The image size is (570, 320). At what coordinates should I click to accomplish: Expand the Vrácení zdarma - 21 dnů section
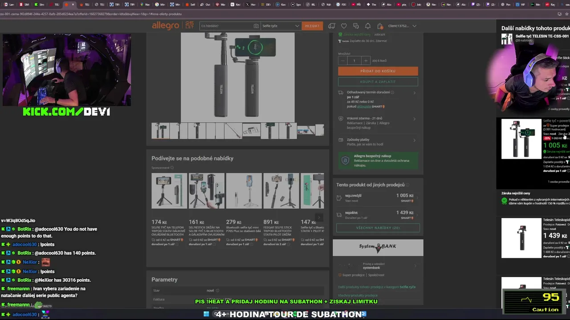415,119
